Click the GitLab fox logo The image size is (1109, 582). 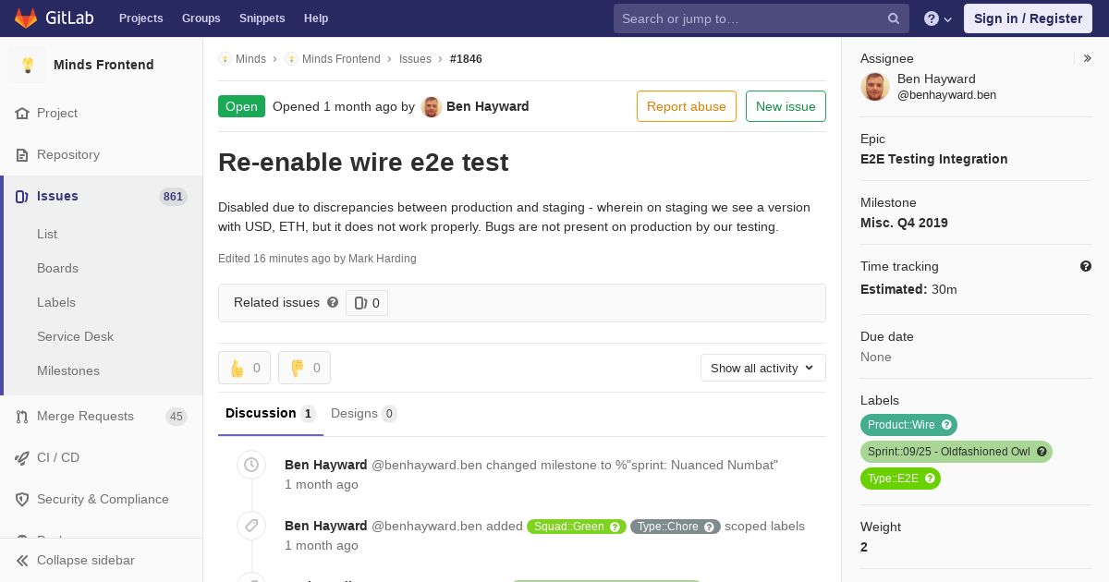[26, 18]
